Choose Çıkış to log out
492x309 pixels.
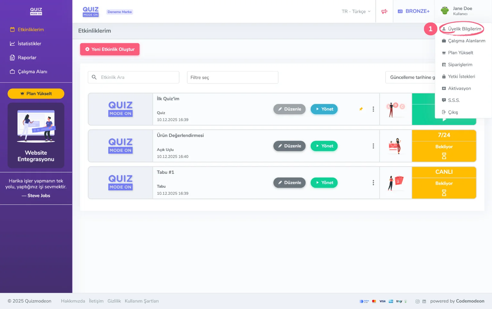click(x=453, y=112)
